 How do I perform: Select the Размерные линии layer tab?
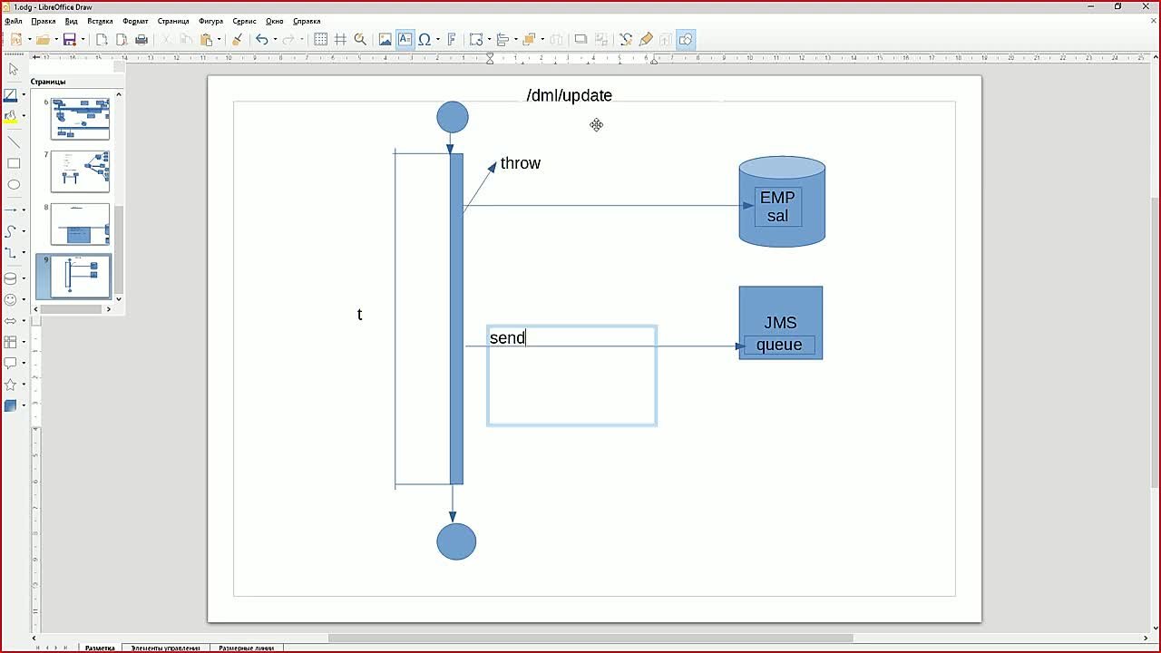(x=246, y=648)
